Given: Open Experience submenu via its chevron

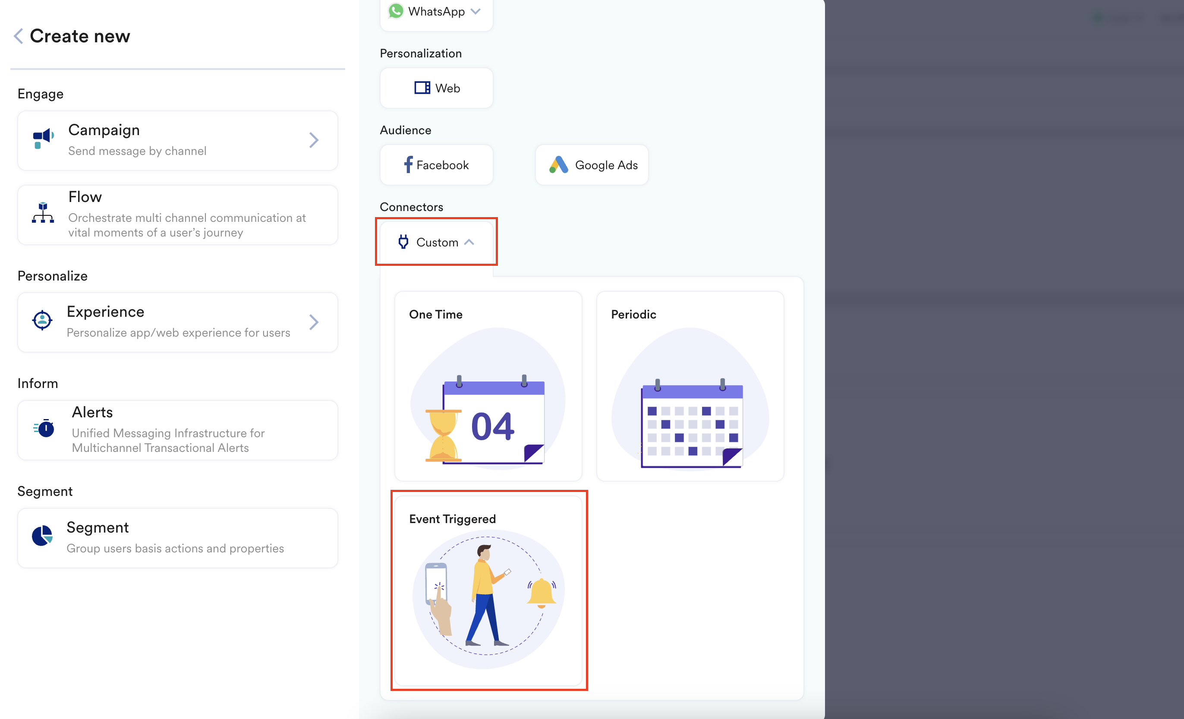Looking at the screenshot, I should tap(314, 322).
